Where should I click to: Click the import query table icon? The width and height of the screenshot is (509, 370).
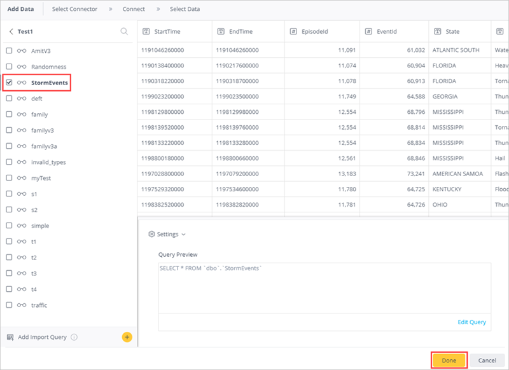click(10, 337)
